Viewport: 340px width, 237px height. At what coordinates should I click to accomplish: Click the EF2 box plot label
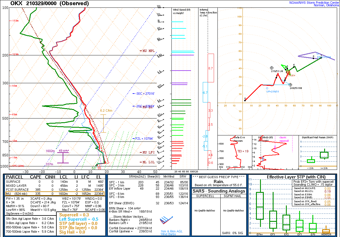286,234
